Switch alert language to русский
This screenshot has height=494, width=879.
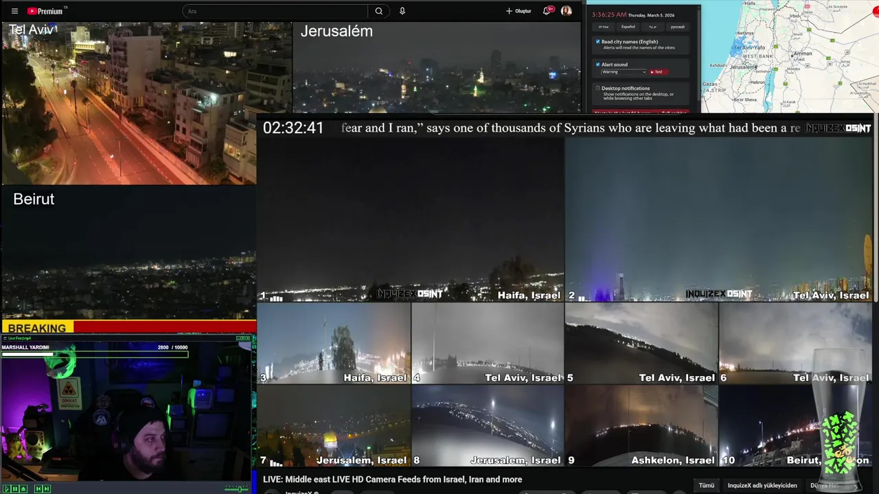pos(678,27)
